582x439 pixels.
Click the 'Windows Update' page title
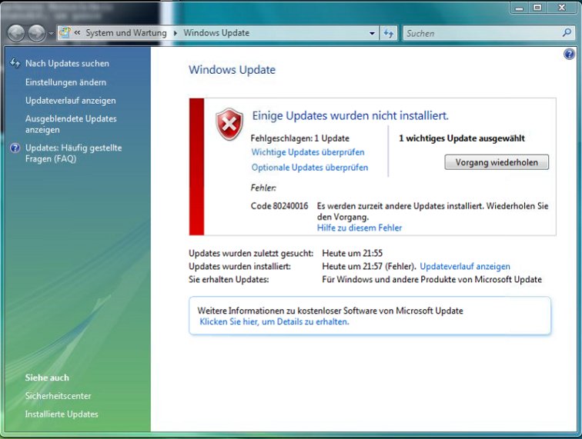[232, 70]
